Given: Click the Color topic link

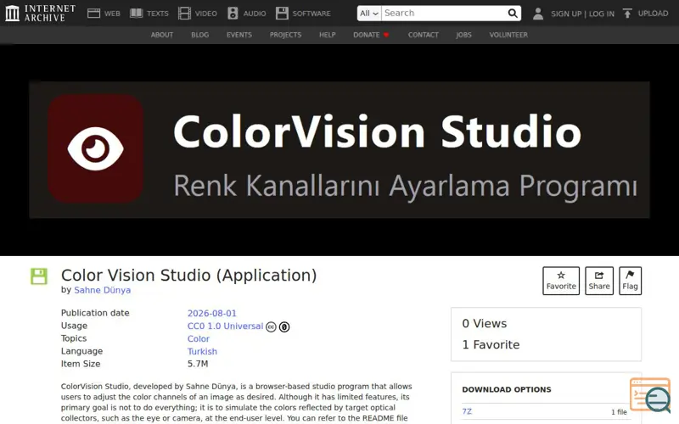Looking at the screenshot, I should [199, 338].
